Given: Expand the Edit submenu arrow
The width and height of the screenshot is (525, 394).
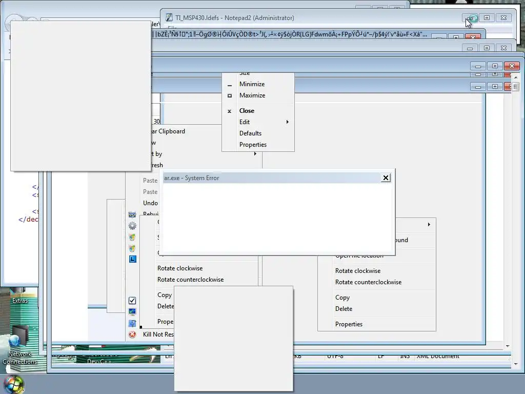Looking at the screenshot, I should tap(287, 122).
